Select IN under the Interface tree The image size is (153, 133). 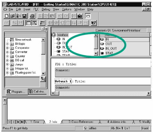(x=63, y=39)
